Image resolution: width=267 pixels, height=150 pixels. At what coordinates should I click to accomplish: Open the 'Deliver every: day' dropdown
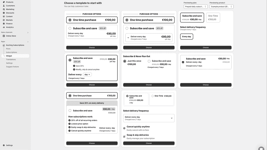(x=87, y=74)
